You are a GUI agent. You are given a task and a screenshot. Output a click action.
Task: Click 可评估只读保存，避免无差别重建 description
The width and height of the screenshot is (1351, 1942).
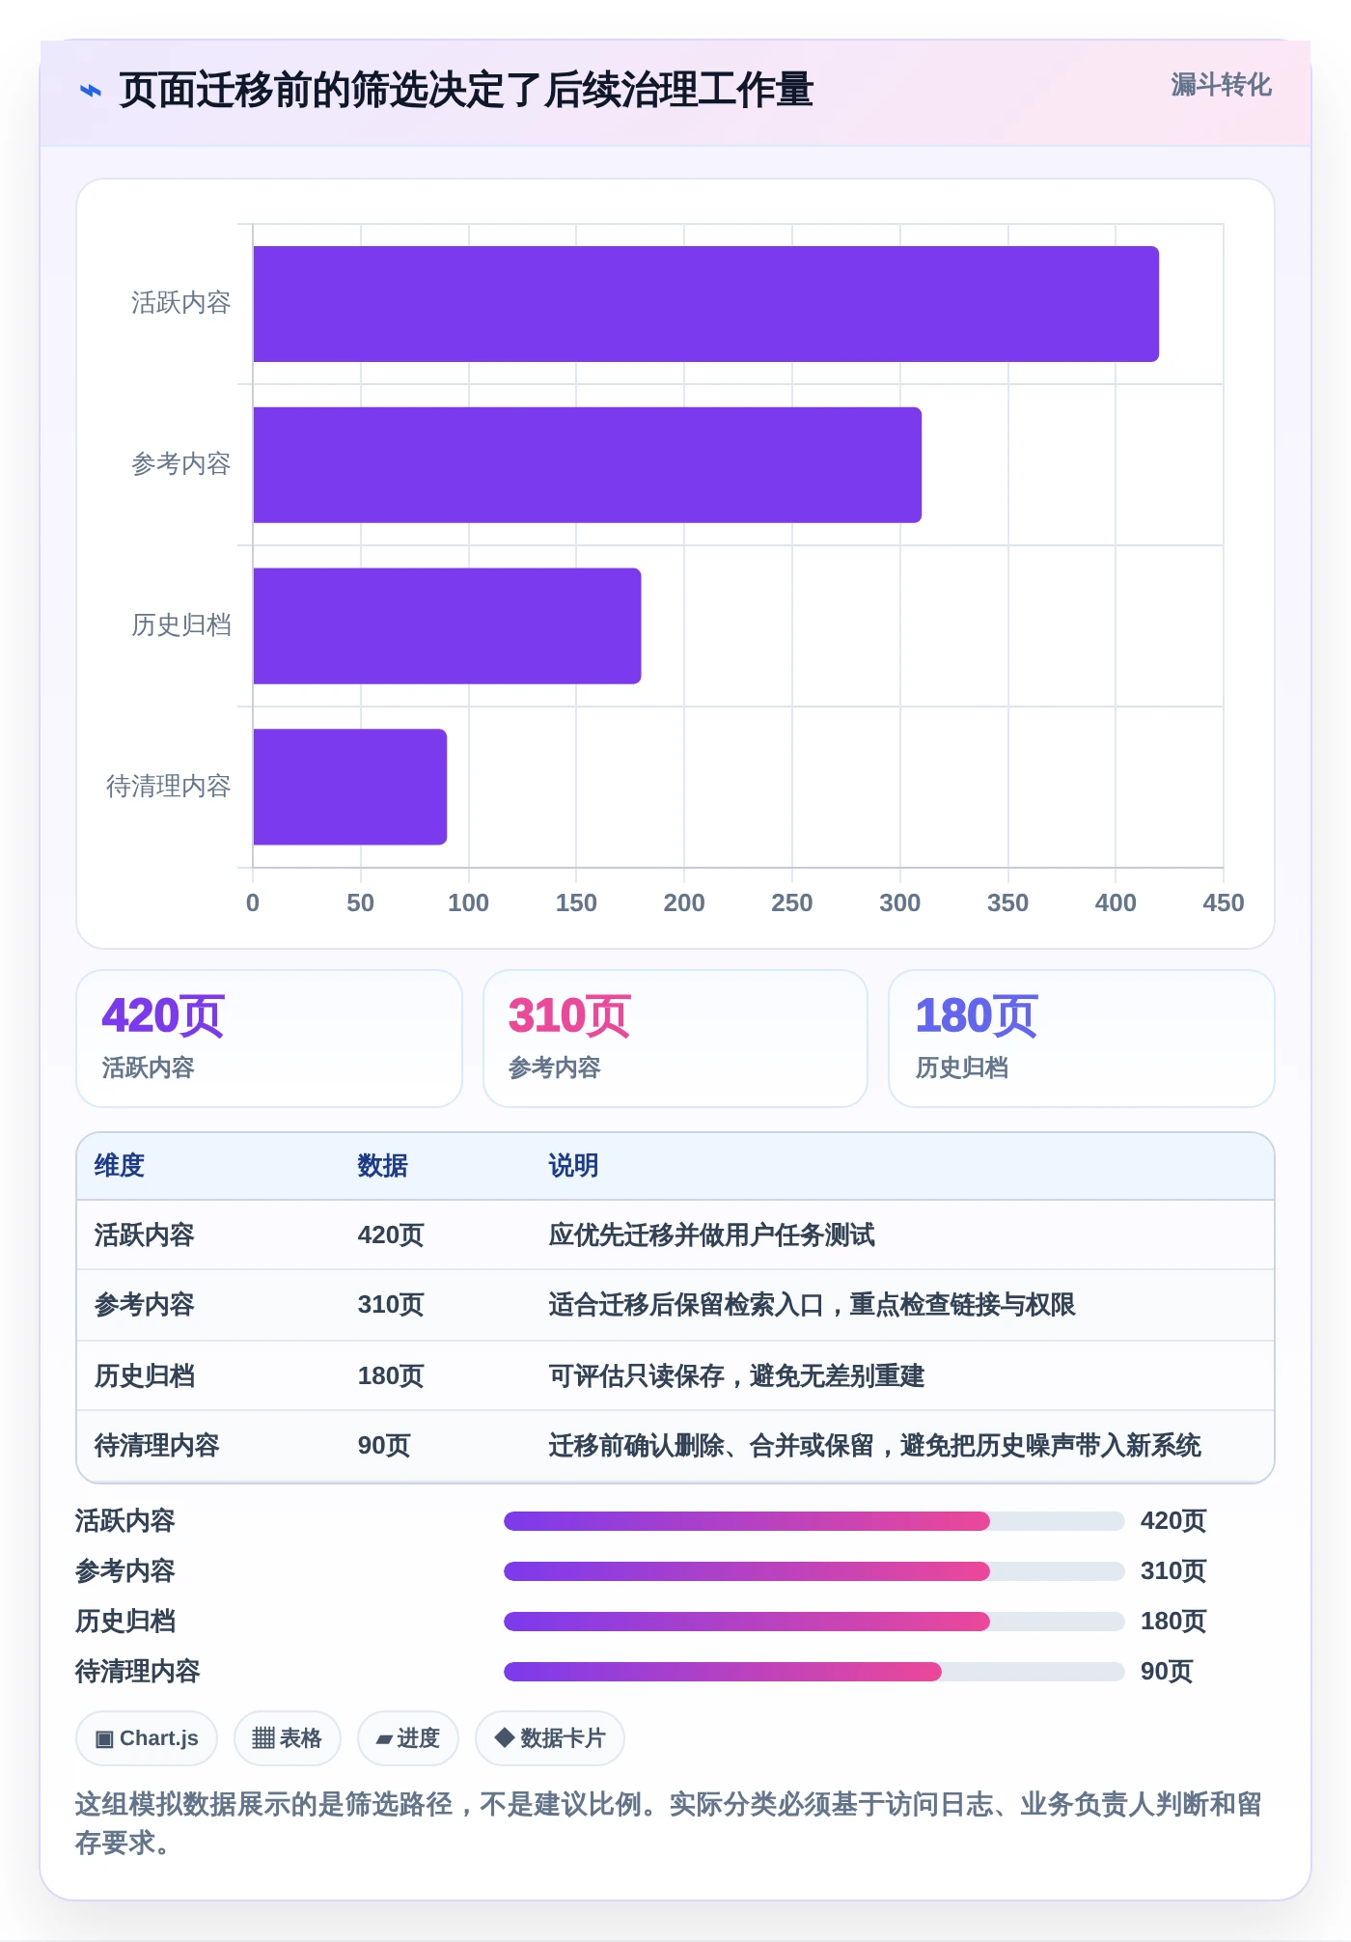click(x=736, y=1376)
